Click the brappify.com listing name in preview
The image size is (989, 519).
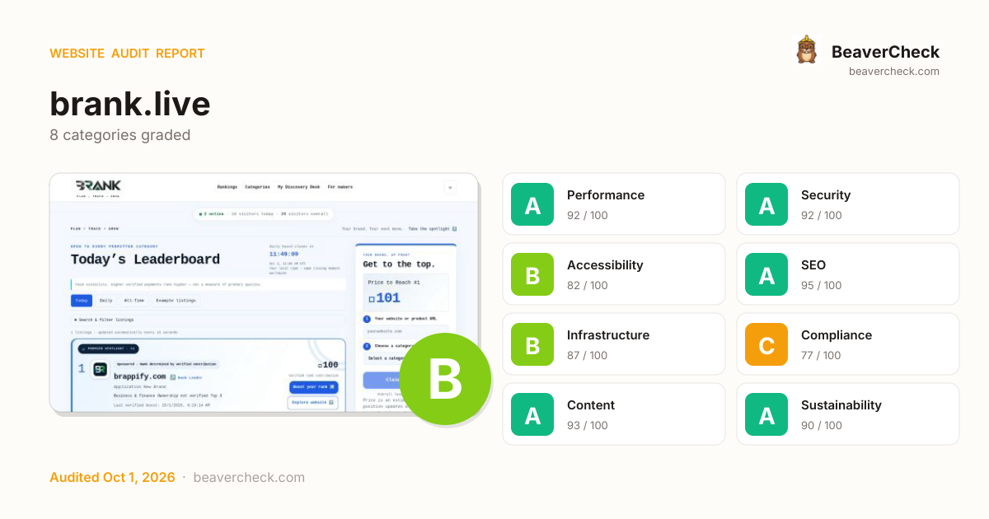[x=140, y=376]
